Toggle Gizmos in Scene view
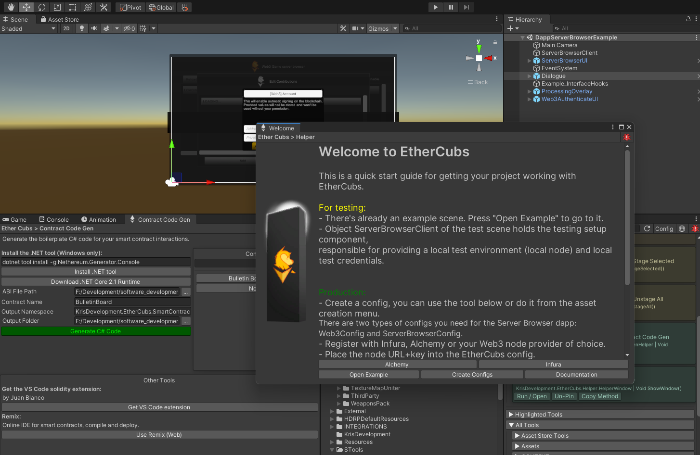700x455 pixels. coord(378,28)
